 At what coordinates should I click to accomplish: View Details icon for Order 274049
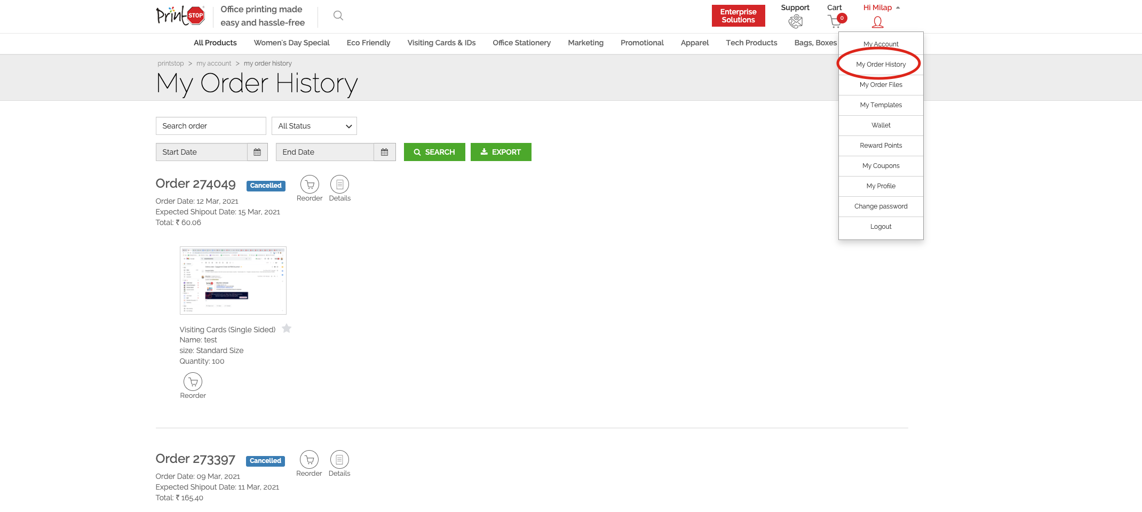click(x=340, y=185)
